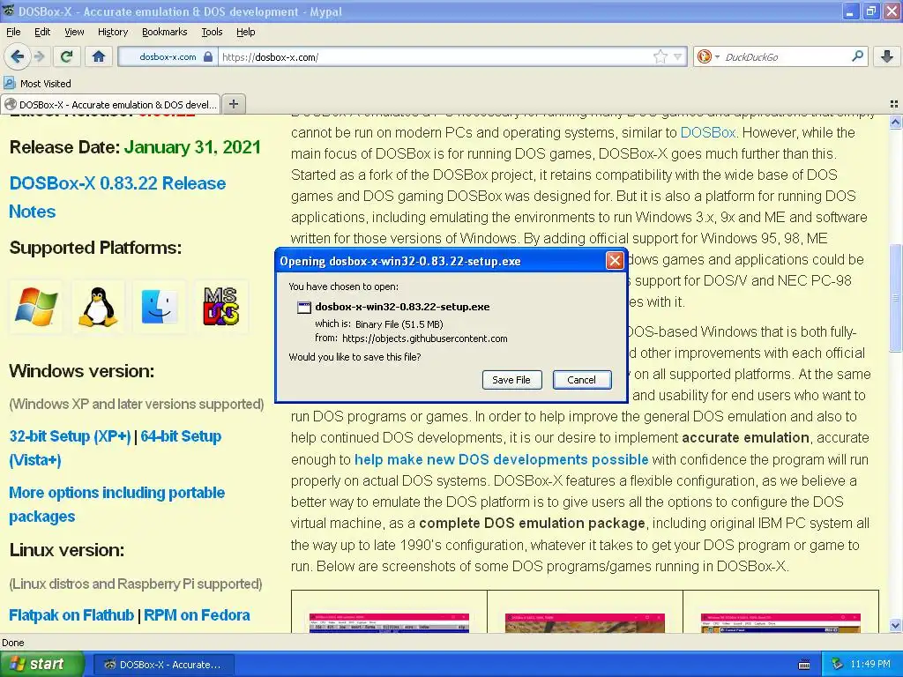The height and width of the screenshot is (677, 903).
Task: Click the RPM on Fedora link
Action: pyautogui.click(x=197, y=614)
